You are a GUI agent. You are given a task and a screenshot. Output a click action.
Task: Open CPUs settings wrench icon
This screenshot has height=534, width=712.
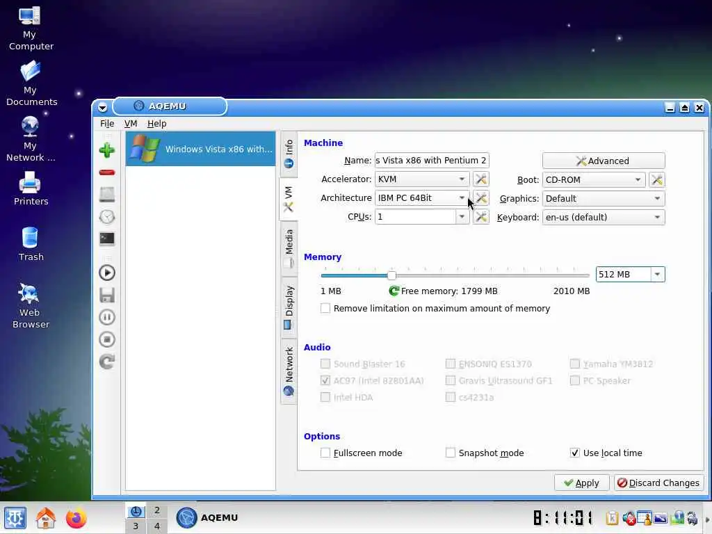click(x=481, y=217)
